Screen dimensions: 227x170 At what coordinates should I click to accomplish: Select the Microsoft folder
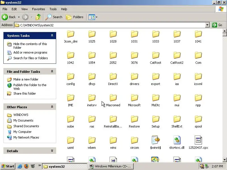pyautogui.click(x=134, y=101)
